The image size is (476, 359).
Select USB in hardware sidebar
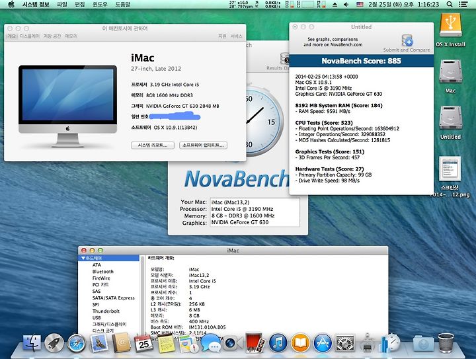tap(97, 318)
